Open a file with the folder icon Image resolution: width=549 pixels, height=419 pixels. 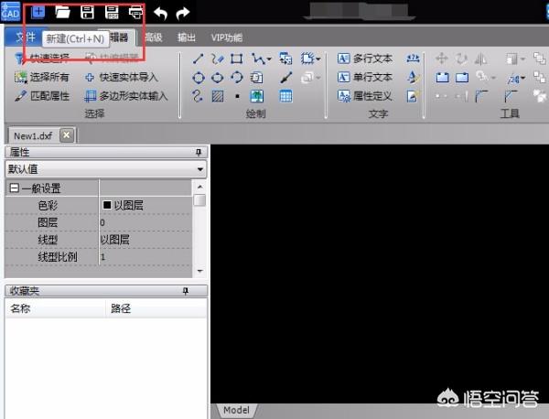coord(63,13)
